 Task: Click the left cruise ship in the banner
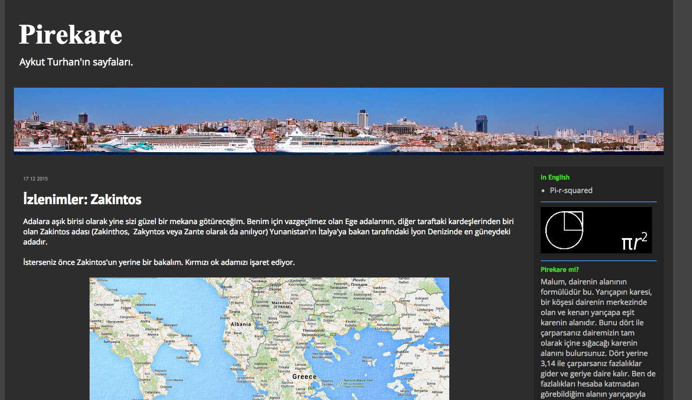click(181, 142)
